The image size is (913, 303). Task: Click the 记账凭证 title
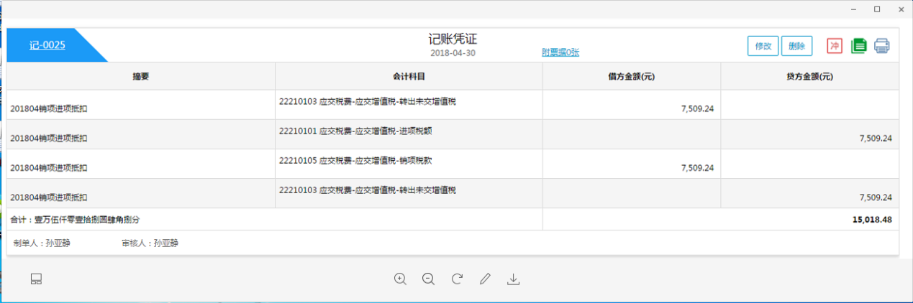(453, 39)
